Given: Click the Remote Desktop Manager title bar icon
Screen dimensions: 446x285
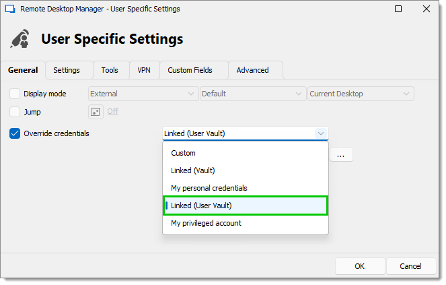Looking at the screenshot, I should point(10,9).
